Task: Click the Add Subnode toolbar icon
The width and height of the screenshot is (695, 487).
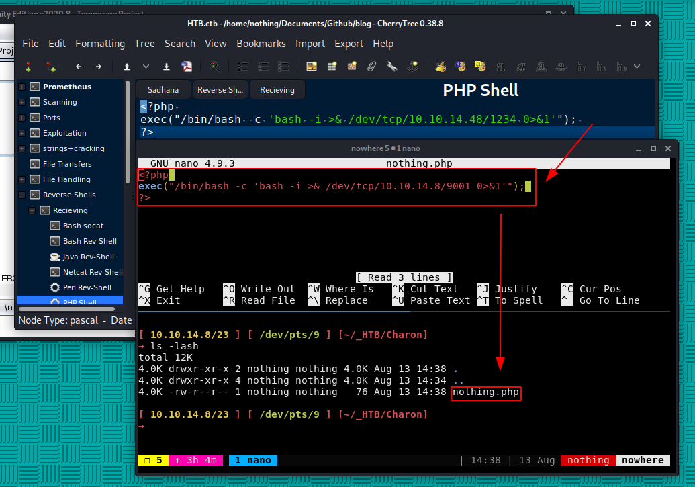Action: (51, 67)
